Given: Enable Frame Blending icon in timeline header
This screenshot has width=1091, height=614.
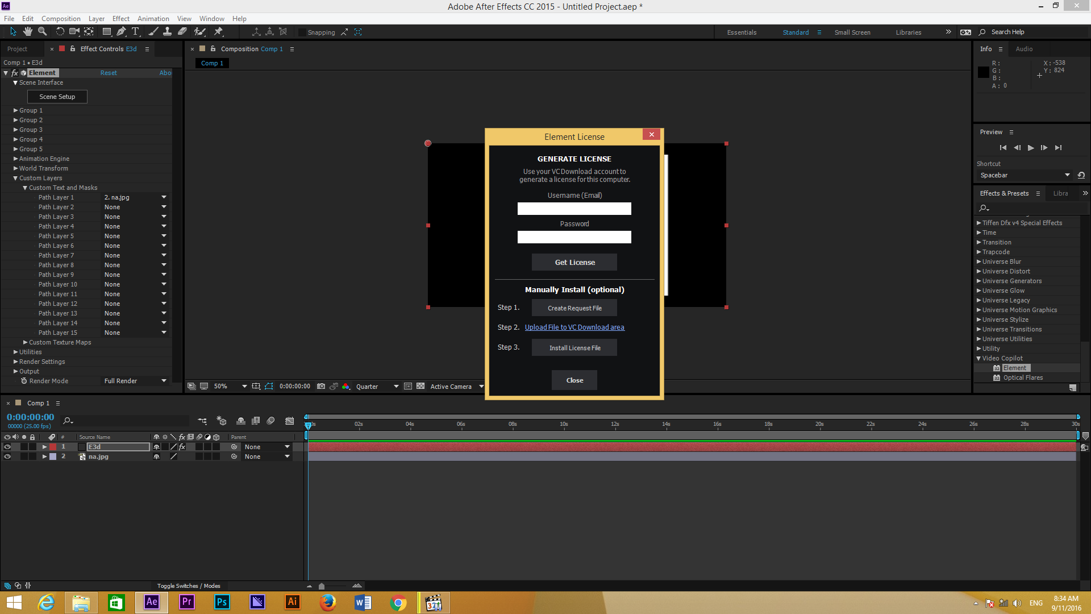Looking at the screenshot, I should tap(256, 421).
